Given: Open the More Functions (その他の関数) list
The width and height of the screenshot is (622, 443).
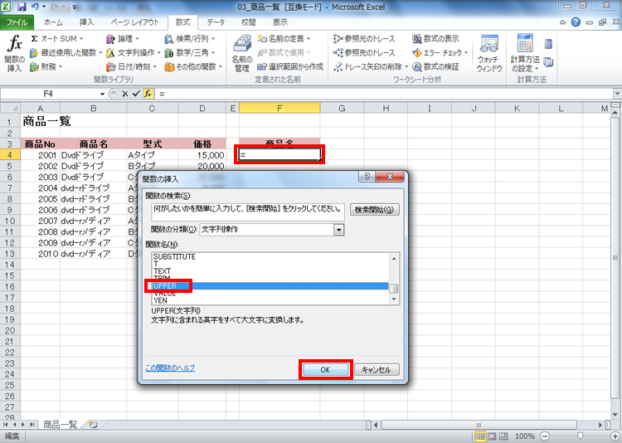Looking at the screenshot, I should coord(193,66).
